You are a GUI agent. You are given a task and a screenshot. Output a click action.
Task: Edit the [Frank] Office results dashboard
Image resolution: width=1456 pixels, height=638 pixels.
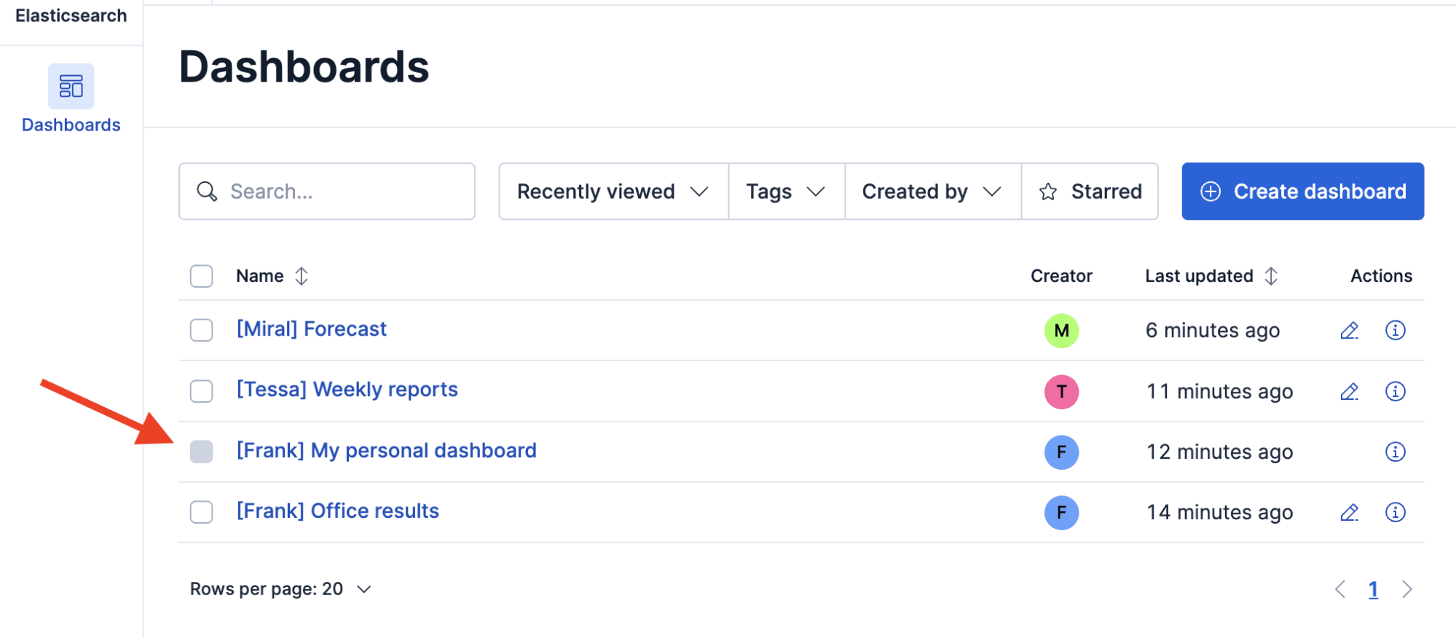click(1349, 513)
